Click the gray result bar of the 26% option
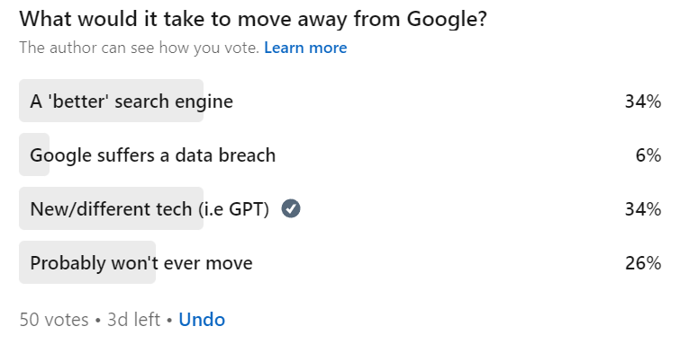Image resolution: width=680 pixels, height=344 pixels. pyautogui.click(x=87, y=262)
